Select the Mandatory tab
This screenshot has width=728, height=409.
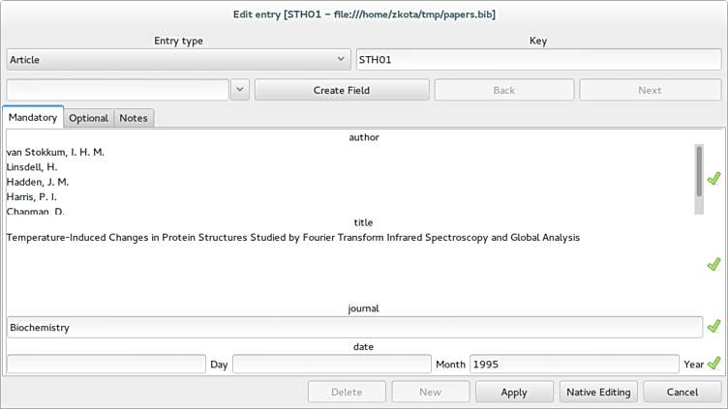tap(33, 118)
